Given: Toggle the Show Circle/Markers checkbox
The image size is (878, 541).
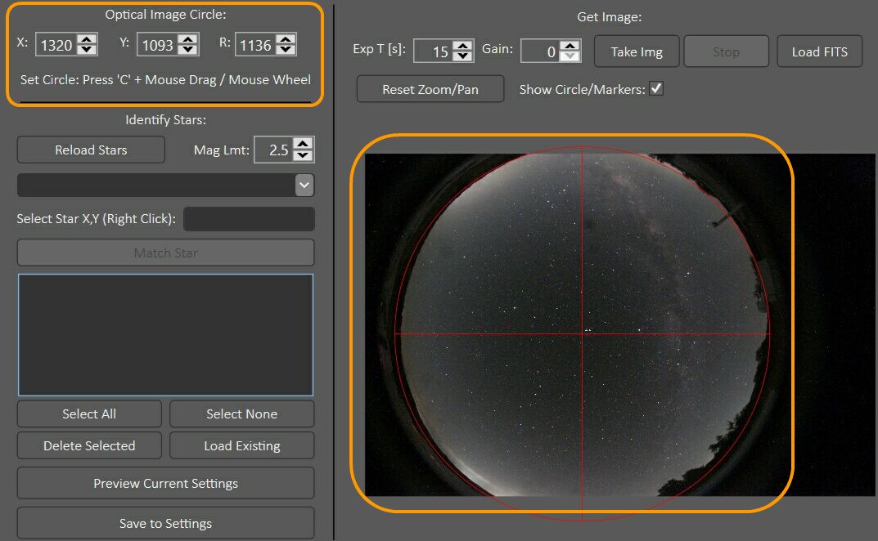Looking at the screenshot, I should point(655,89).
